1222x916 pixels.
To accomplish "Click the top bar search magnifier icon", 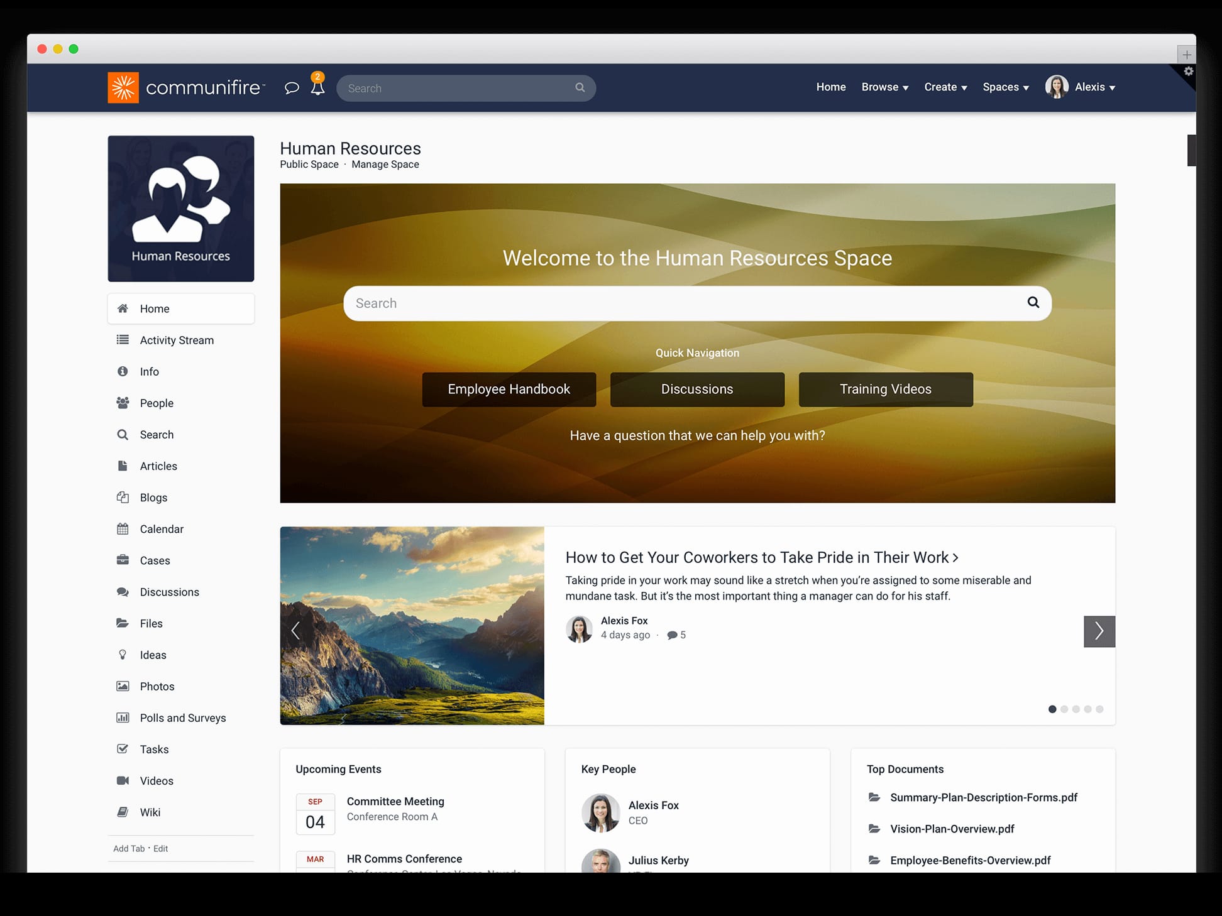I will pos(580,88).
